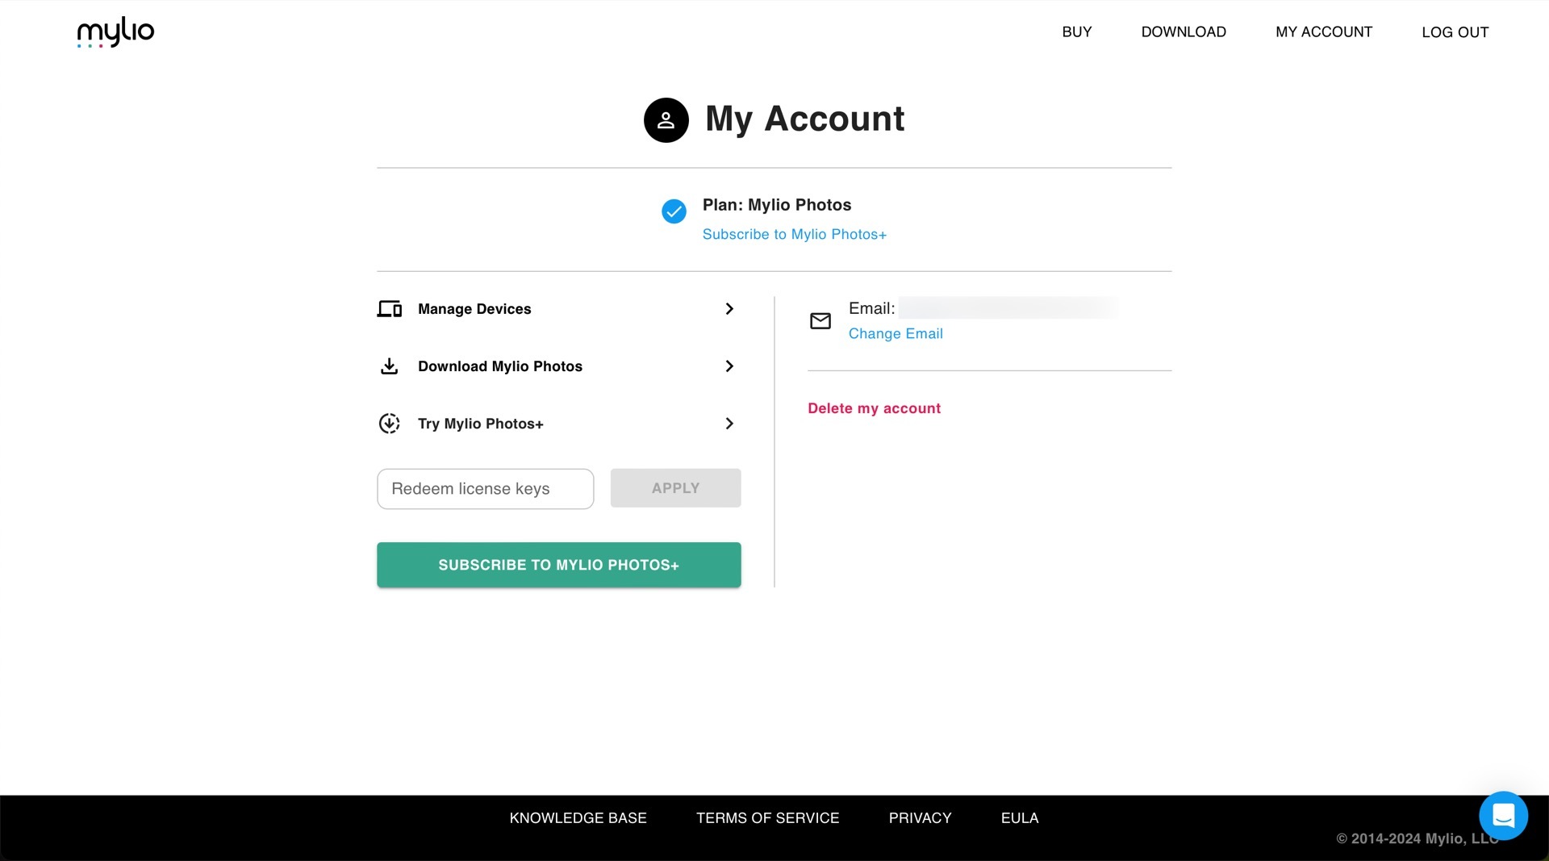This screenshot has width=1549, height=861.
Task: Go to DOWNLOAD in the top navigation
Action: coord(1183,32)
